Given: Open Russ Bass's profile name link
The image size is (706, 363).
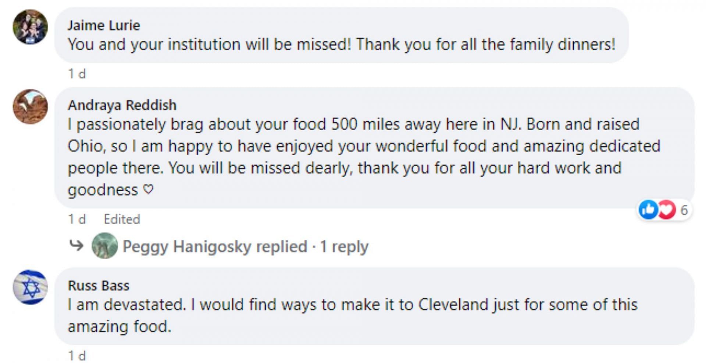Looking at the screenshot, I should (99, 286).
